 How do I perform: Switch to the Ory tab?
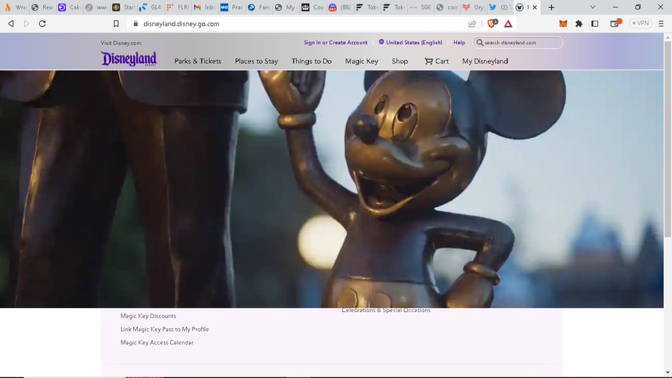pos(473,7)
